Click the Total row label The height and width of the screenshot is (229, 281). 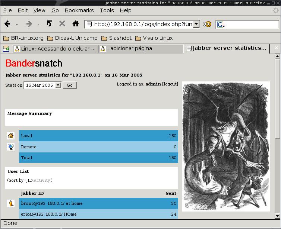pos(26,158)
